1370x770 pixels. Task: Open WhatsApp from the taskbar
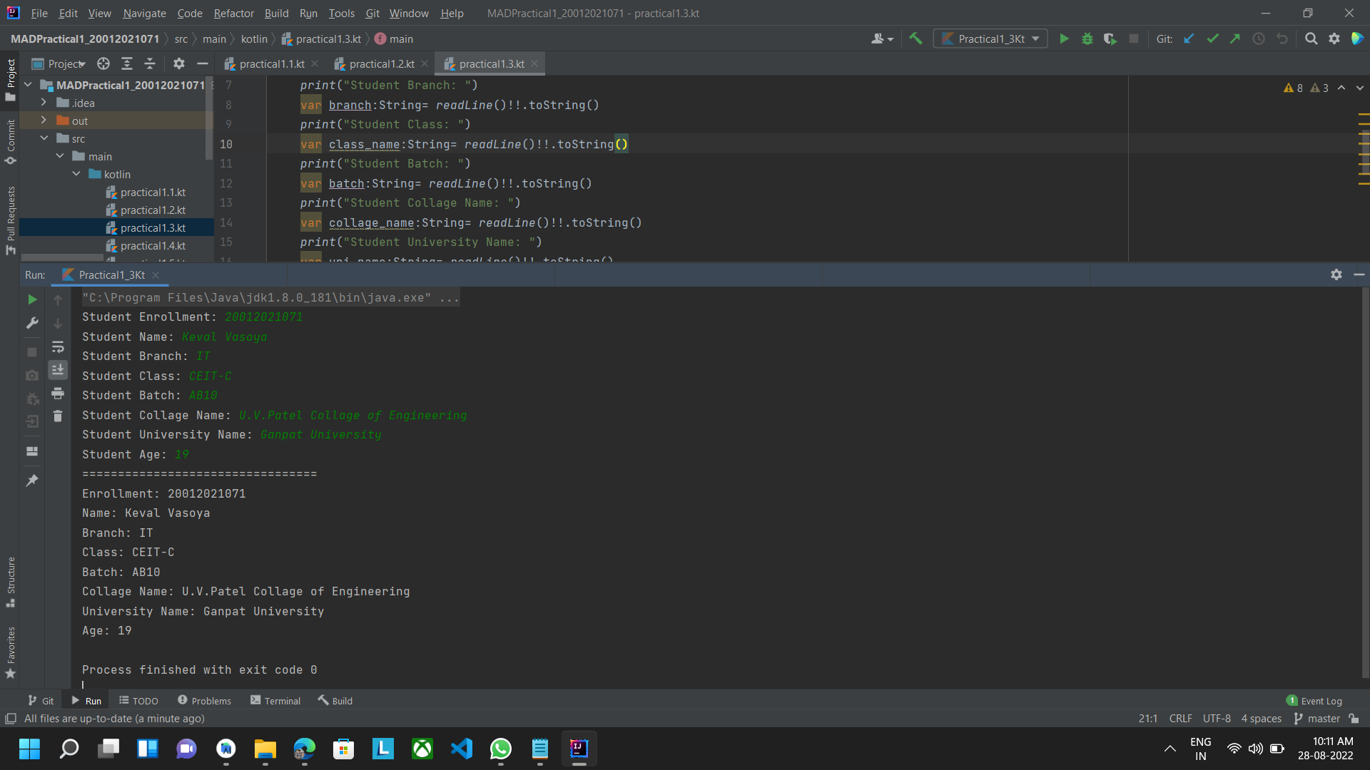(x=501, y=749)
